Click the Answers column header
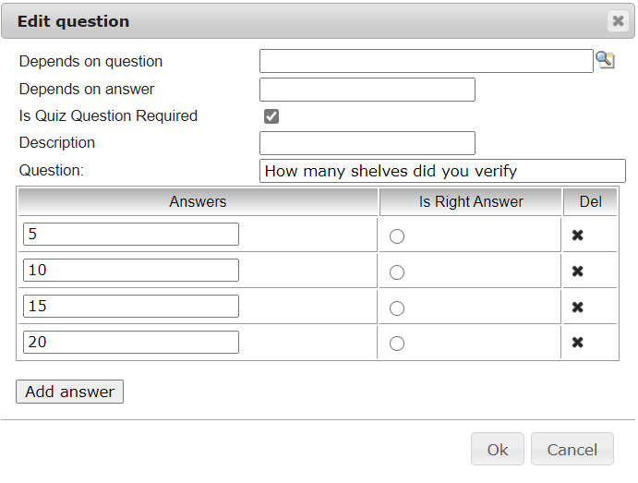Image resolution: width=638 pixels, height=483 pixels. (x=198, y=201)
